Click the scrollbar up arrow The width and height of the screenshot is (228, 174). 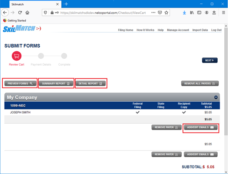click(226, 26)
